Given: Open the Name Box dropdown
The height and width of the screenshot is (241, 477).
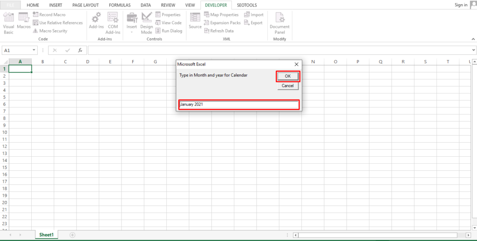Looking at the screenshot, I should point(34,50).
